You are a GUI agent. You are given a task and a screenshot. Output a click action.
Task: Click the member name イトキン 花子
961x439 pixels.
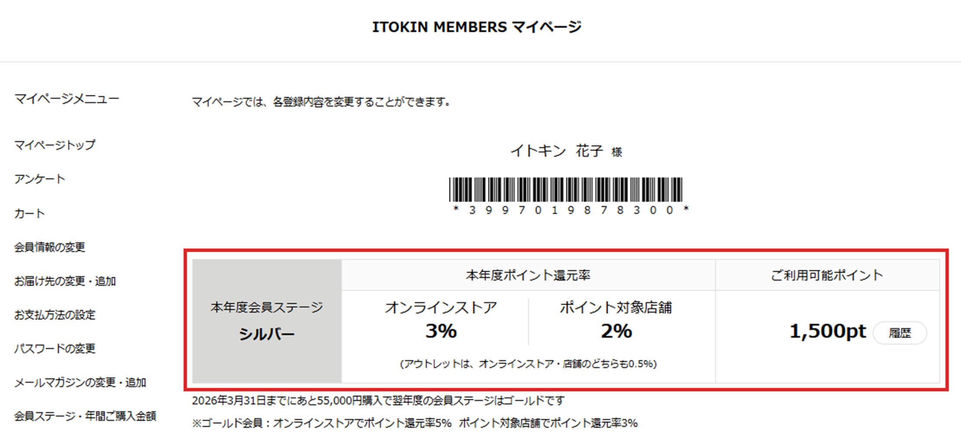[x=556, y=151]
